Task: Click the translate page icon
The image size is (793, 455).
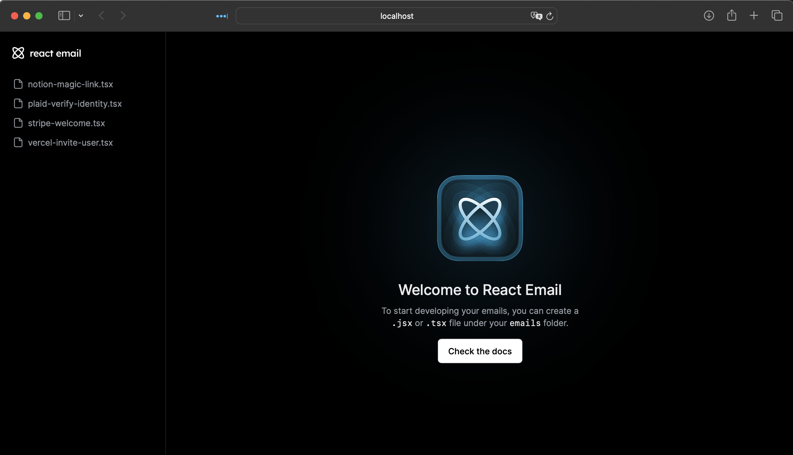Action: [536, 16]
